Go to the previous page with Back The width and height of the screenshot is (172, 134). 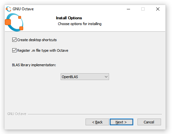pos(97,122)
